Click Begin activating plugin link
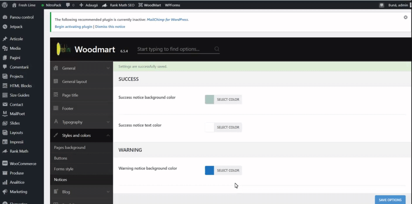Image resolution: width=412 pixels, height=204 pixels. tap(74, 27)
